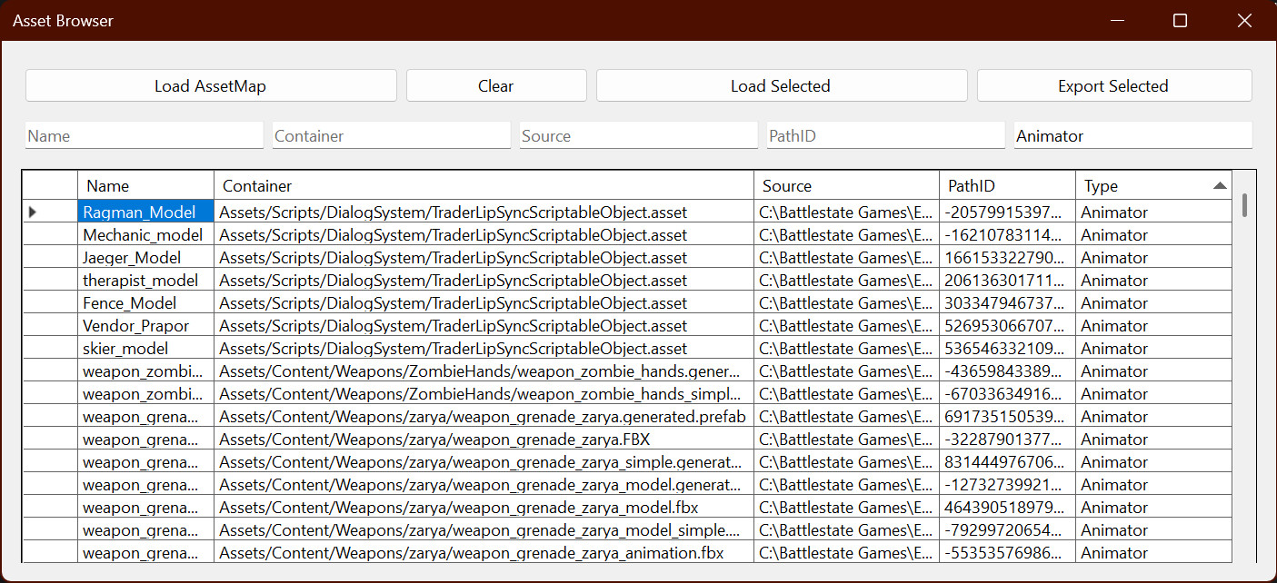This screenshot has width=1277, height=583.
Task: Sort by the Container column header
Action: click(484, 185)
